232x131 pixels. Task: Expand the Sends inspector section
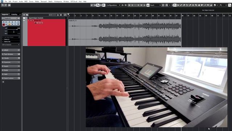[11, 70]
